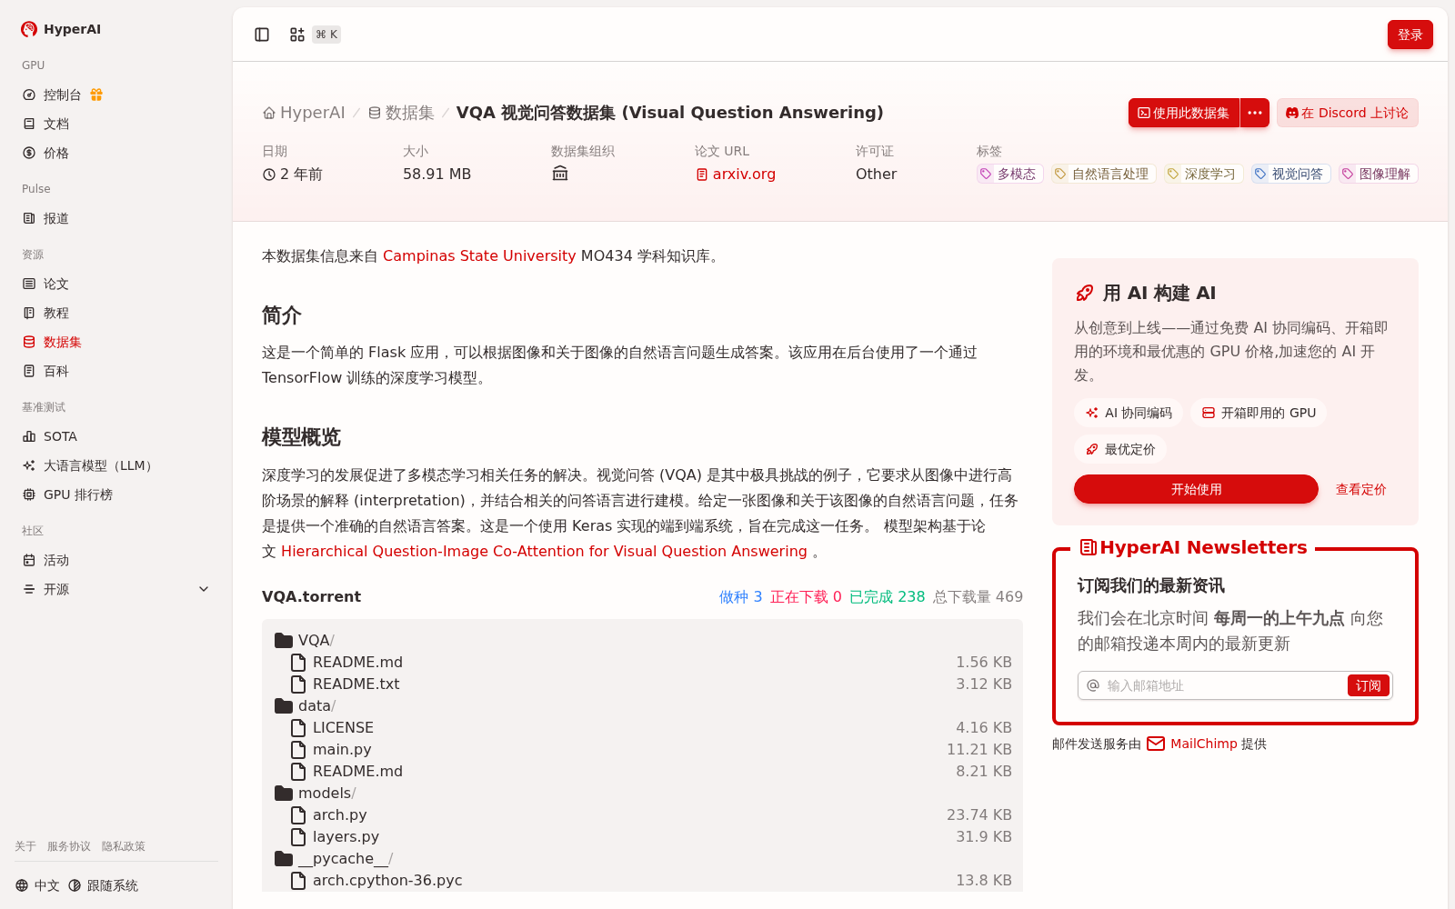Click the gift icon next to 控制台

click(x=96, y=95)
